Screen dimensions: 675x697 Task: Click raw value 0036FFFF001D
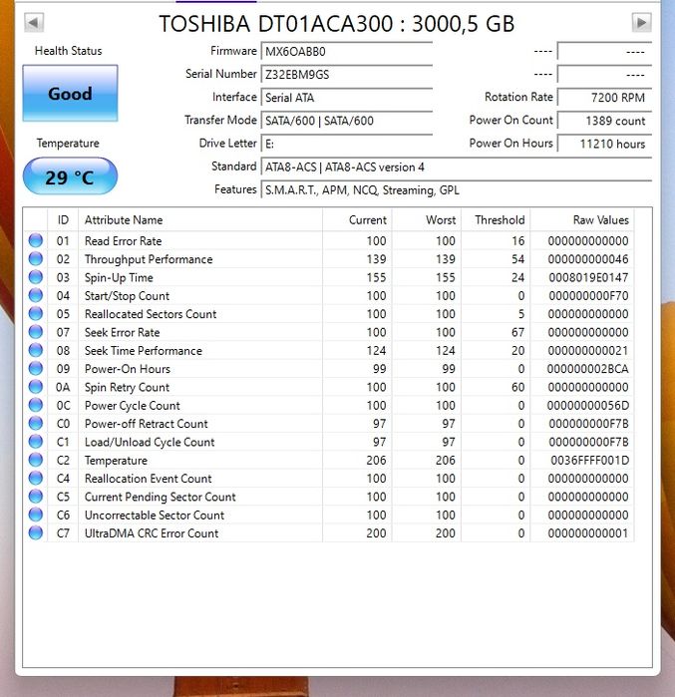click(589, 461)
